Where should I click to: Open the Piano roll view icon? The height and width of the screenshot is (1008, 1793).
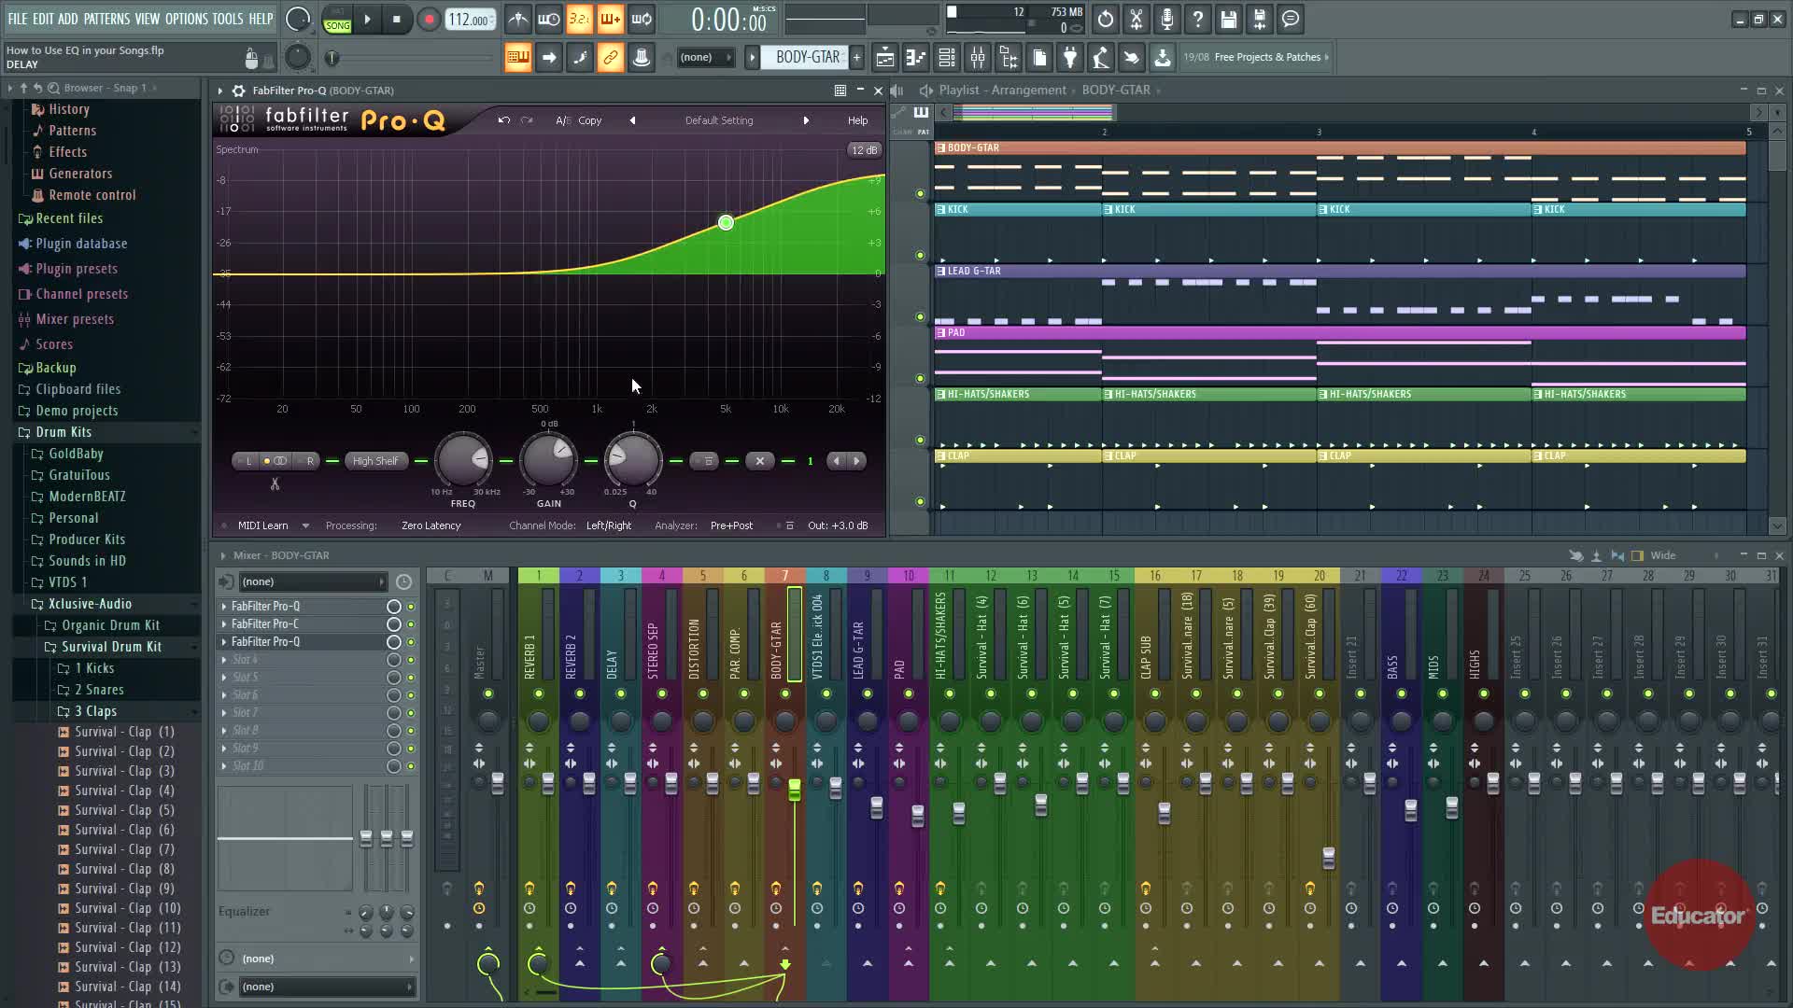coord(916,58)
